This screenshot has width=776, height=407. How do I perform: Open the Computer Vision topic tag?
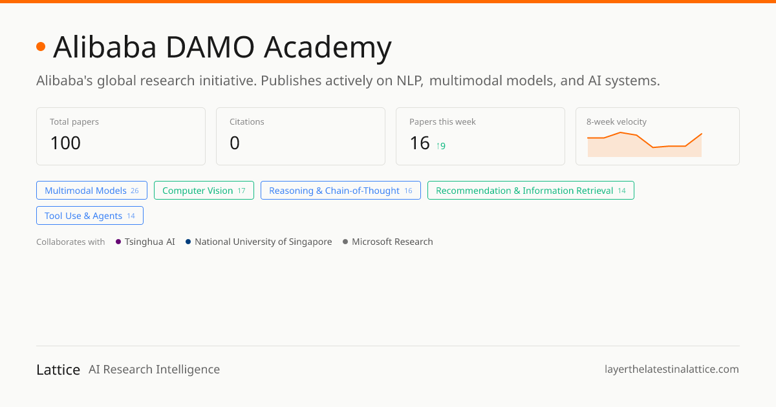point(204,191)
